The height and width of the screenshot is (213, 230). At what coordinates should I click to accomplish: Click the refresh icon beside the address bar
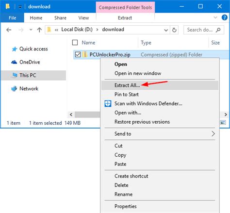point(174,30)
